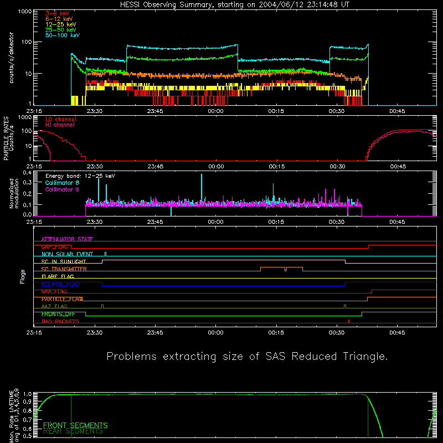Image resolution: width=443 pixels, height=443 pixels.
Task: Click the NON_SOLAR_EVENT cyan pulse
Action: point(106,254)
